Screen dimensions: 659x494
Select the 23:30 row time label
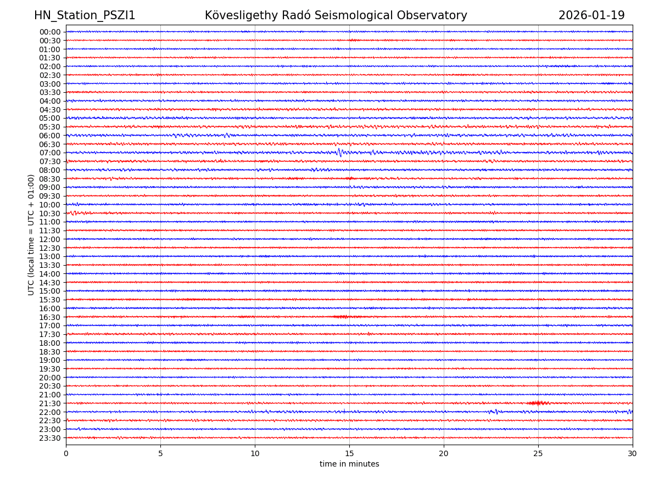pos(49,438)
